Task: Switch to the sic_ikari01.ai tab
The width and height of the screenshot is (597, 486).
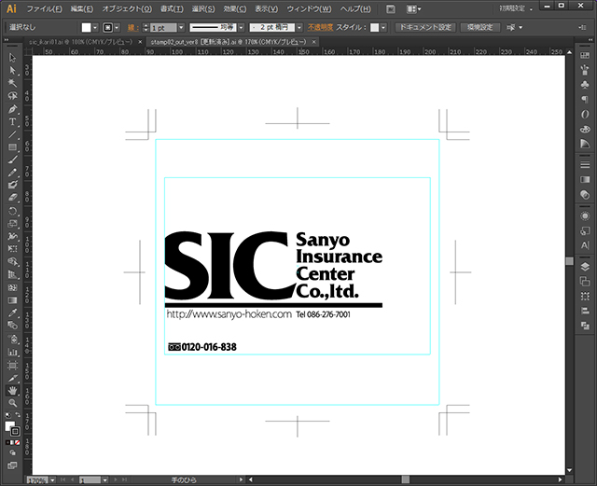Action: pos(81,42)
